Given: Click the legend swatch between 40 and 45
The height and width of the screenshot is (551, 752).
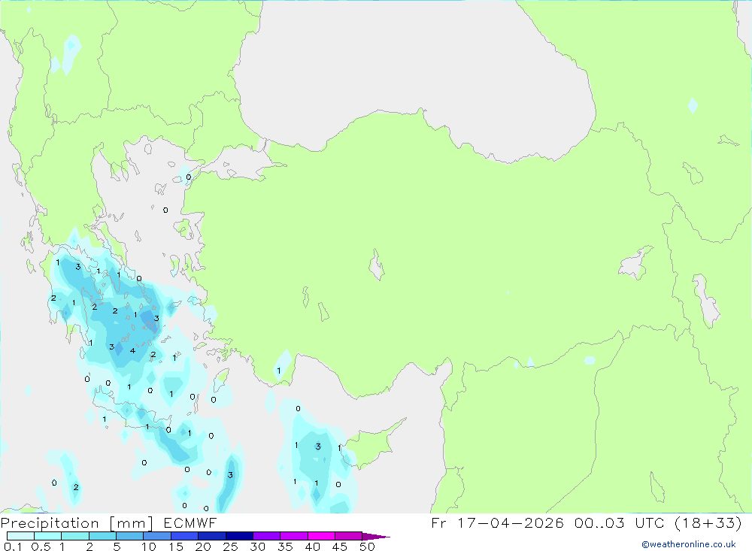Looking at the screenshot, I should click(x=321, y=536).
